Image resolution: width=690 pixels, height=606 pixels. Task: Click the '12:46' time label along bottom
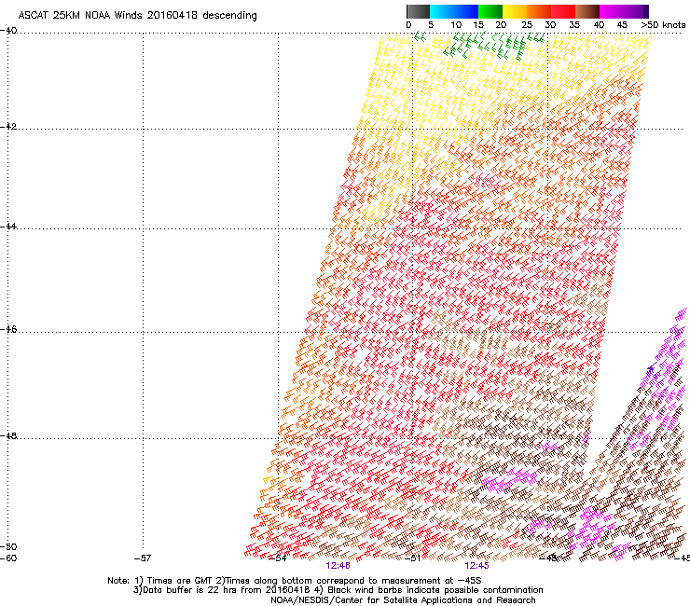click(338, 566)
